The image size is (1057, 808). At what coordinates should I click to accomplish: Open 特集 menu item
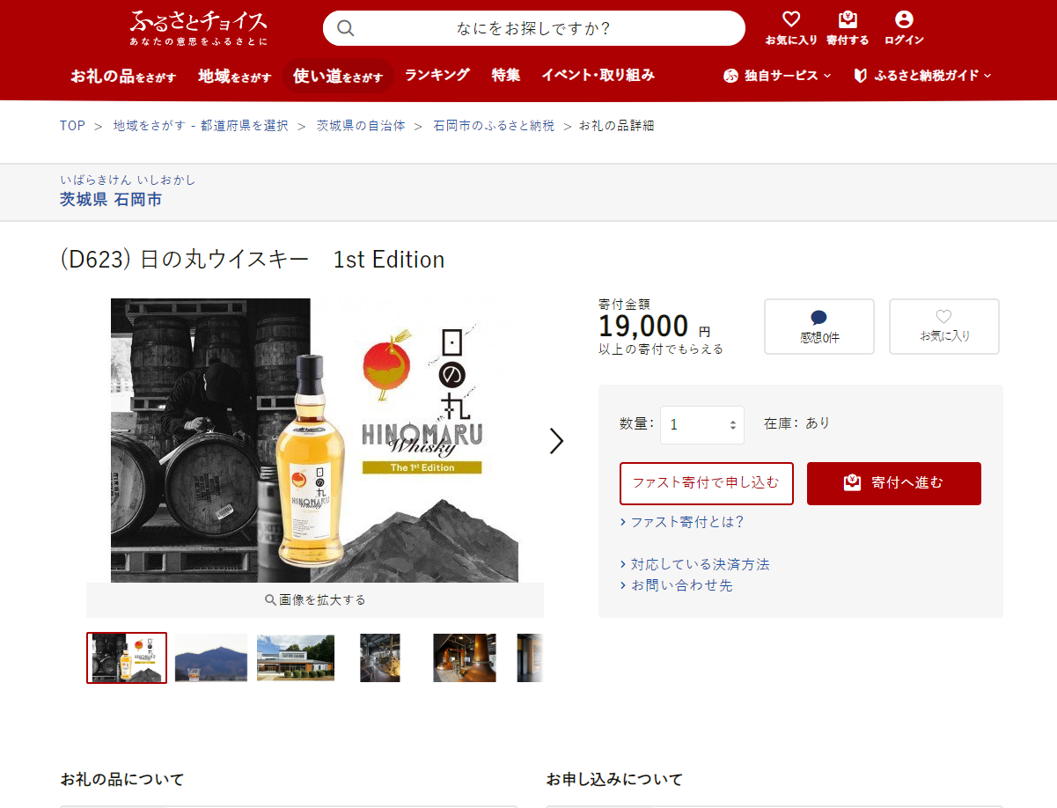(506, 75)
